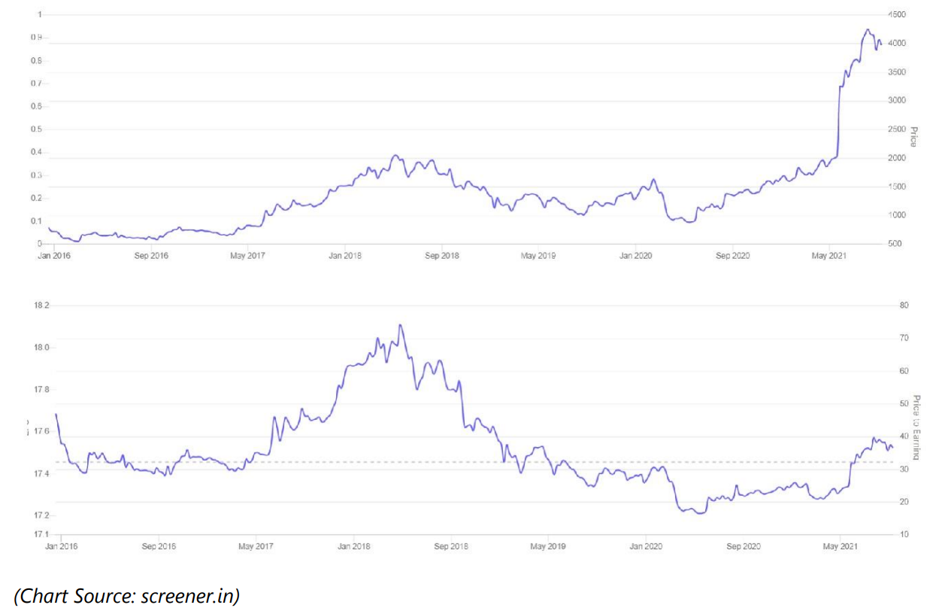Click the "Jan 2020" label under the PE chart

pyautogui.click(x=645, y=546)
